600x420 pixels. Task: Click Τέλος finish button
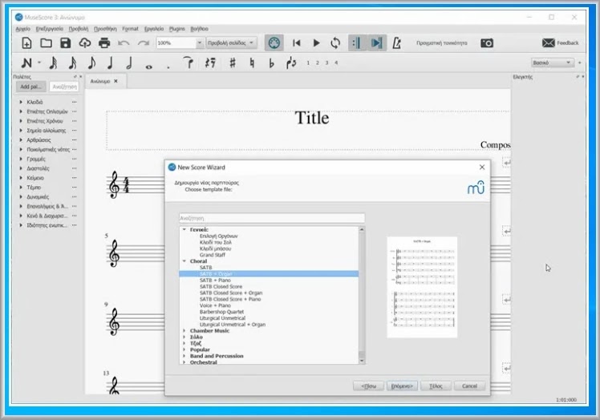(436, 386)
